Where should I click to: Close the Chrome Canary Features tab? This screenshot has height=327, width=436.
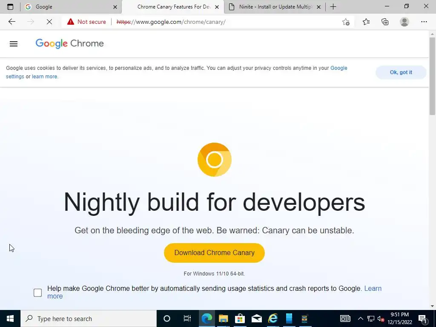coord(217,7)
